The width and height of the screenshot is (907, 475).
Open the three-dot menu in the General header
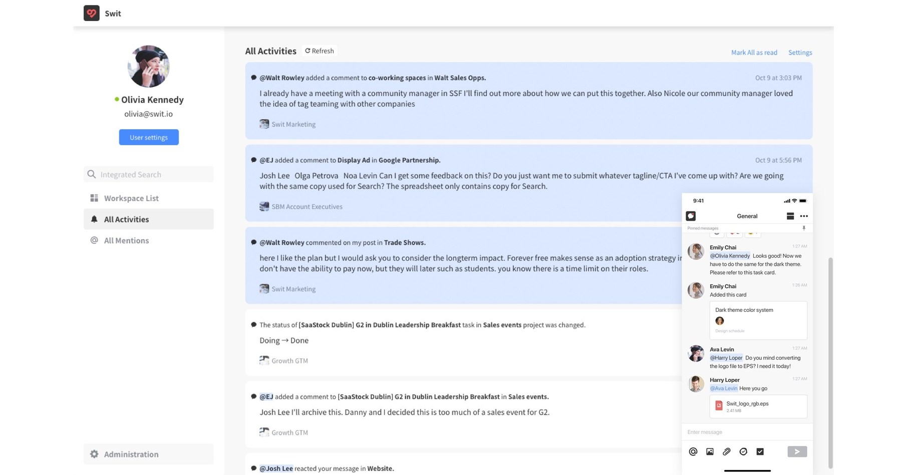[x=804, y=216]
